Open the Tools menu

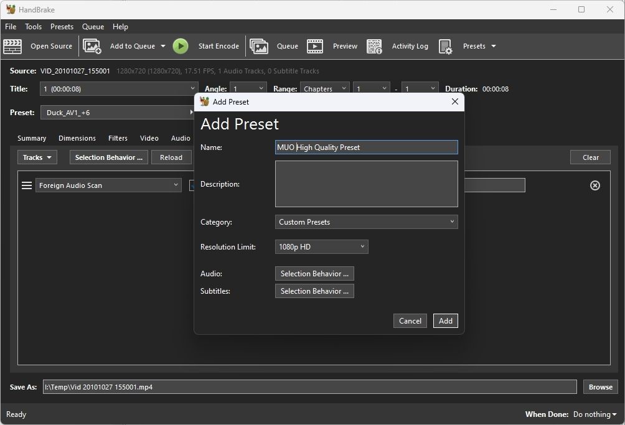point(33,27)
